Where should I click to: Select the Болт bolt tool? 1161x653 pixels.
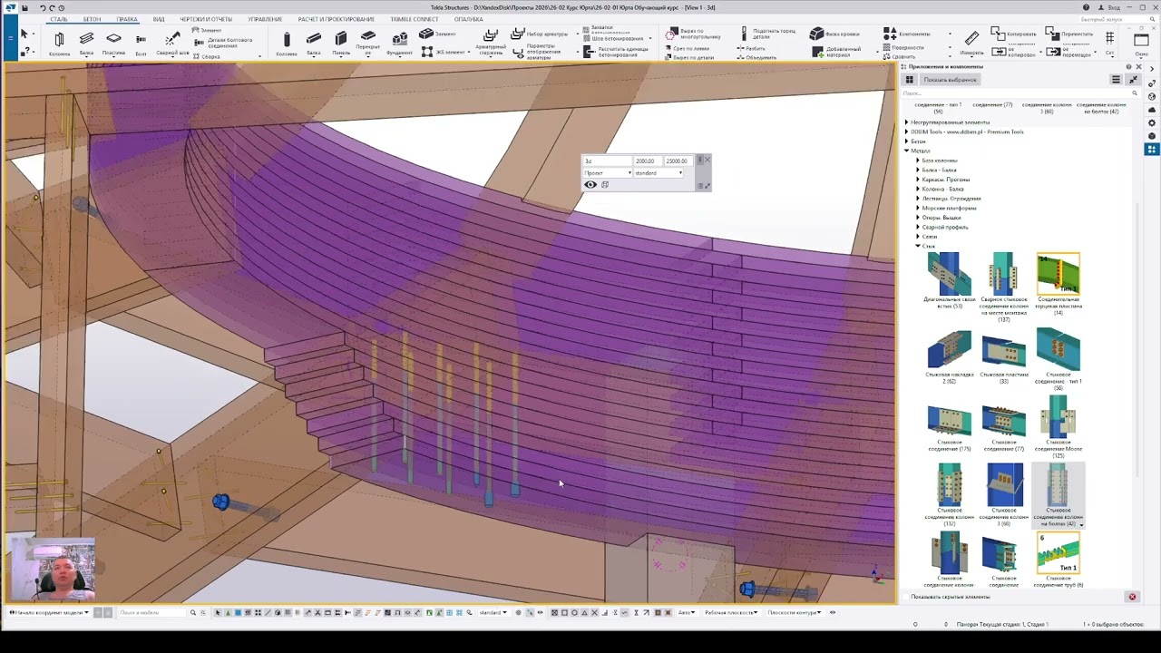(141, 43)
